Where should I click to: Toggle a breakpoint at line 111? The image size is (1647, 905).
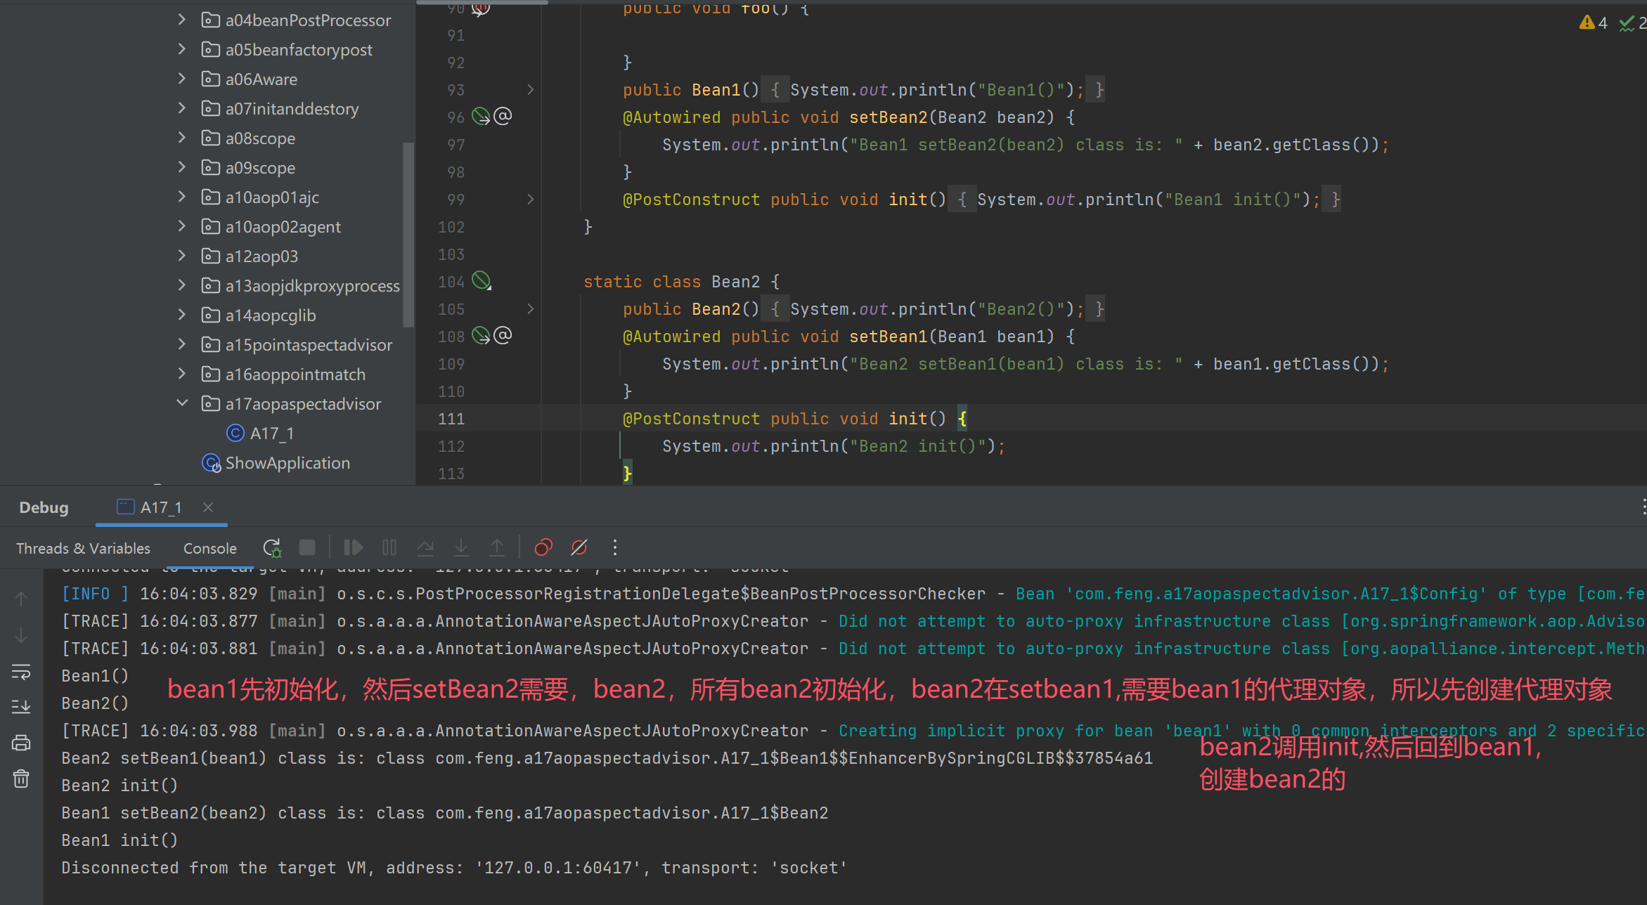point(451,419)
